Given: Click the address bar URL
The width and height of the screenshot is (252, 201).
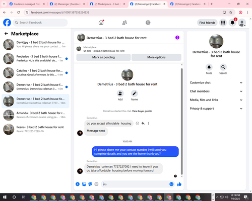Looking at the screenshot, I should pos(60,13).
